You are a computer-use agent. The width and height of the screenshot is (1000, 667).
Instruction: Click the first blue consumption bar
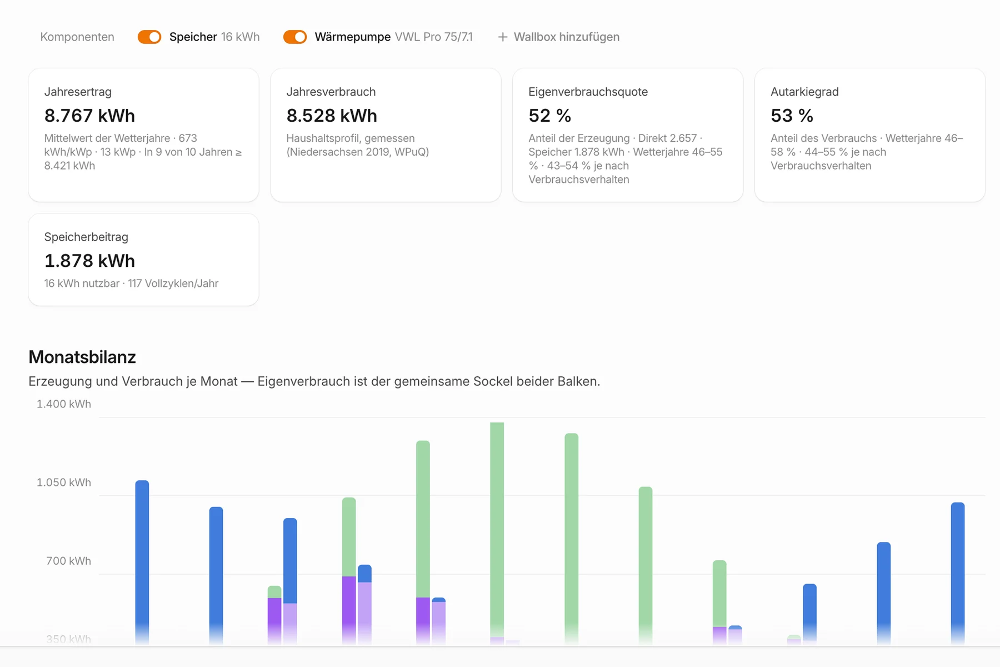142,563
